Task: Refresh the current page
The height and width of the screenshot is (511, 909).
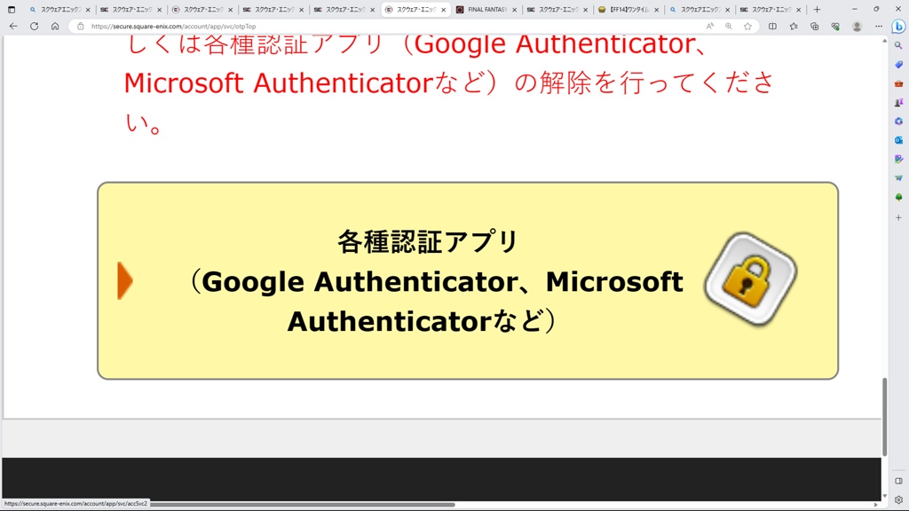Action: [34, 27]
